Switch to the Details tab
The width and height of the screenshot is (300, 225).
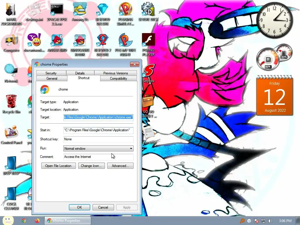click(x=80, y=73)
